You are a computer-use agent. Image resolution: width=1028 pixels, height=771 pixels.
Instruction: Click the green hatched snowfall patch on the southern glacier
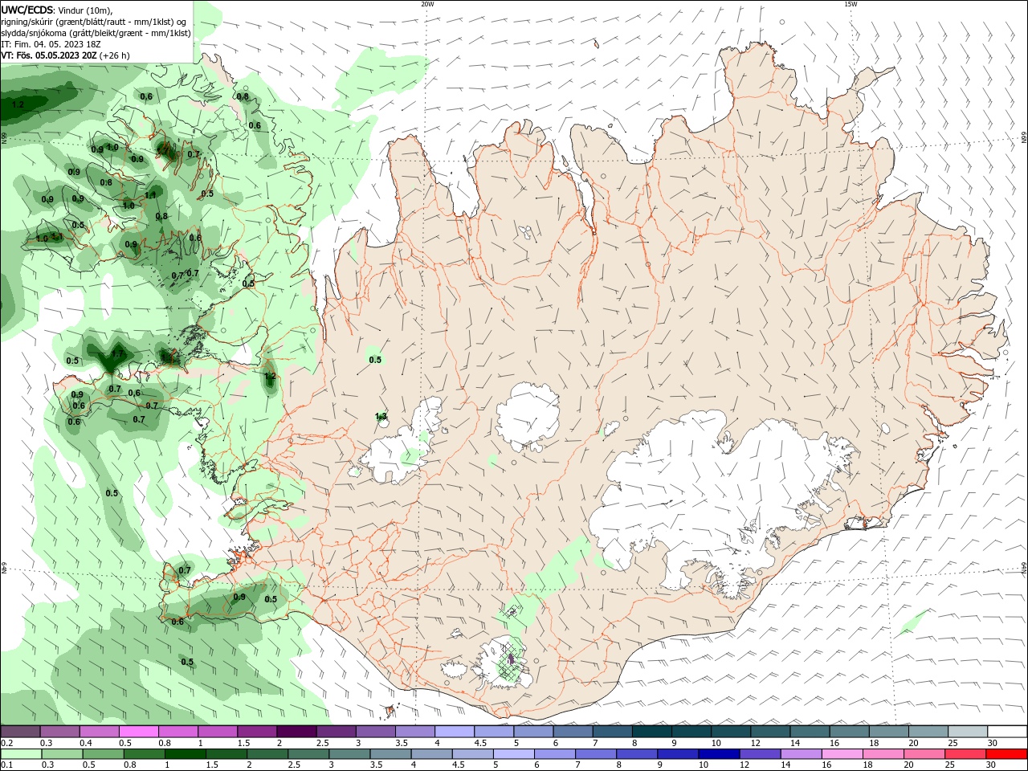click(509, 662)
